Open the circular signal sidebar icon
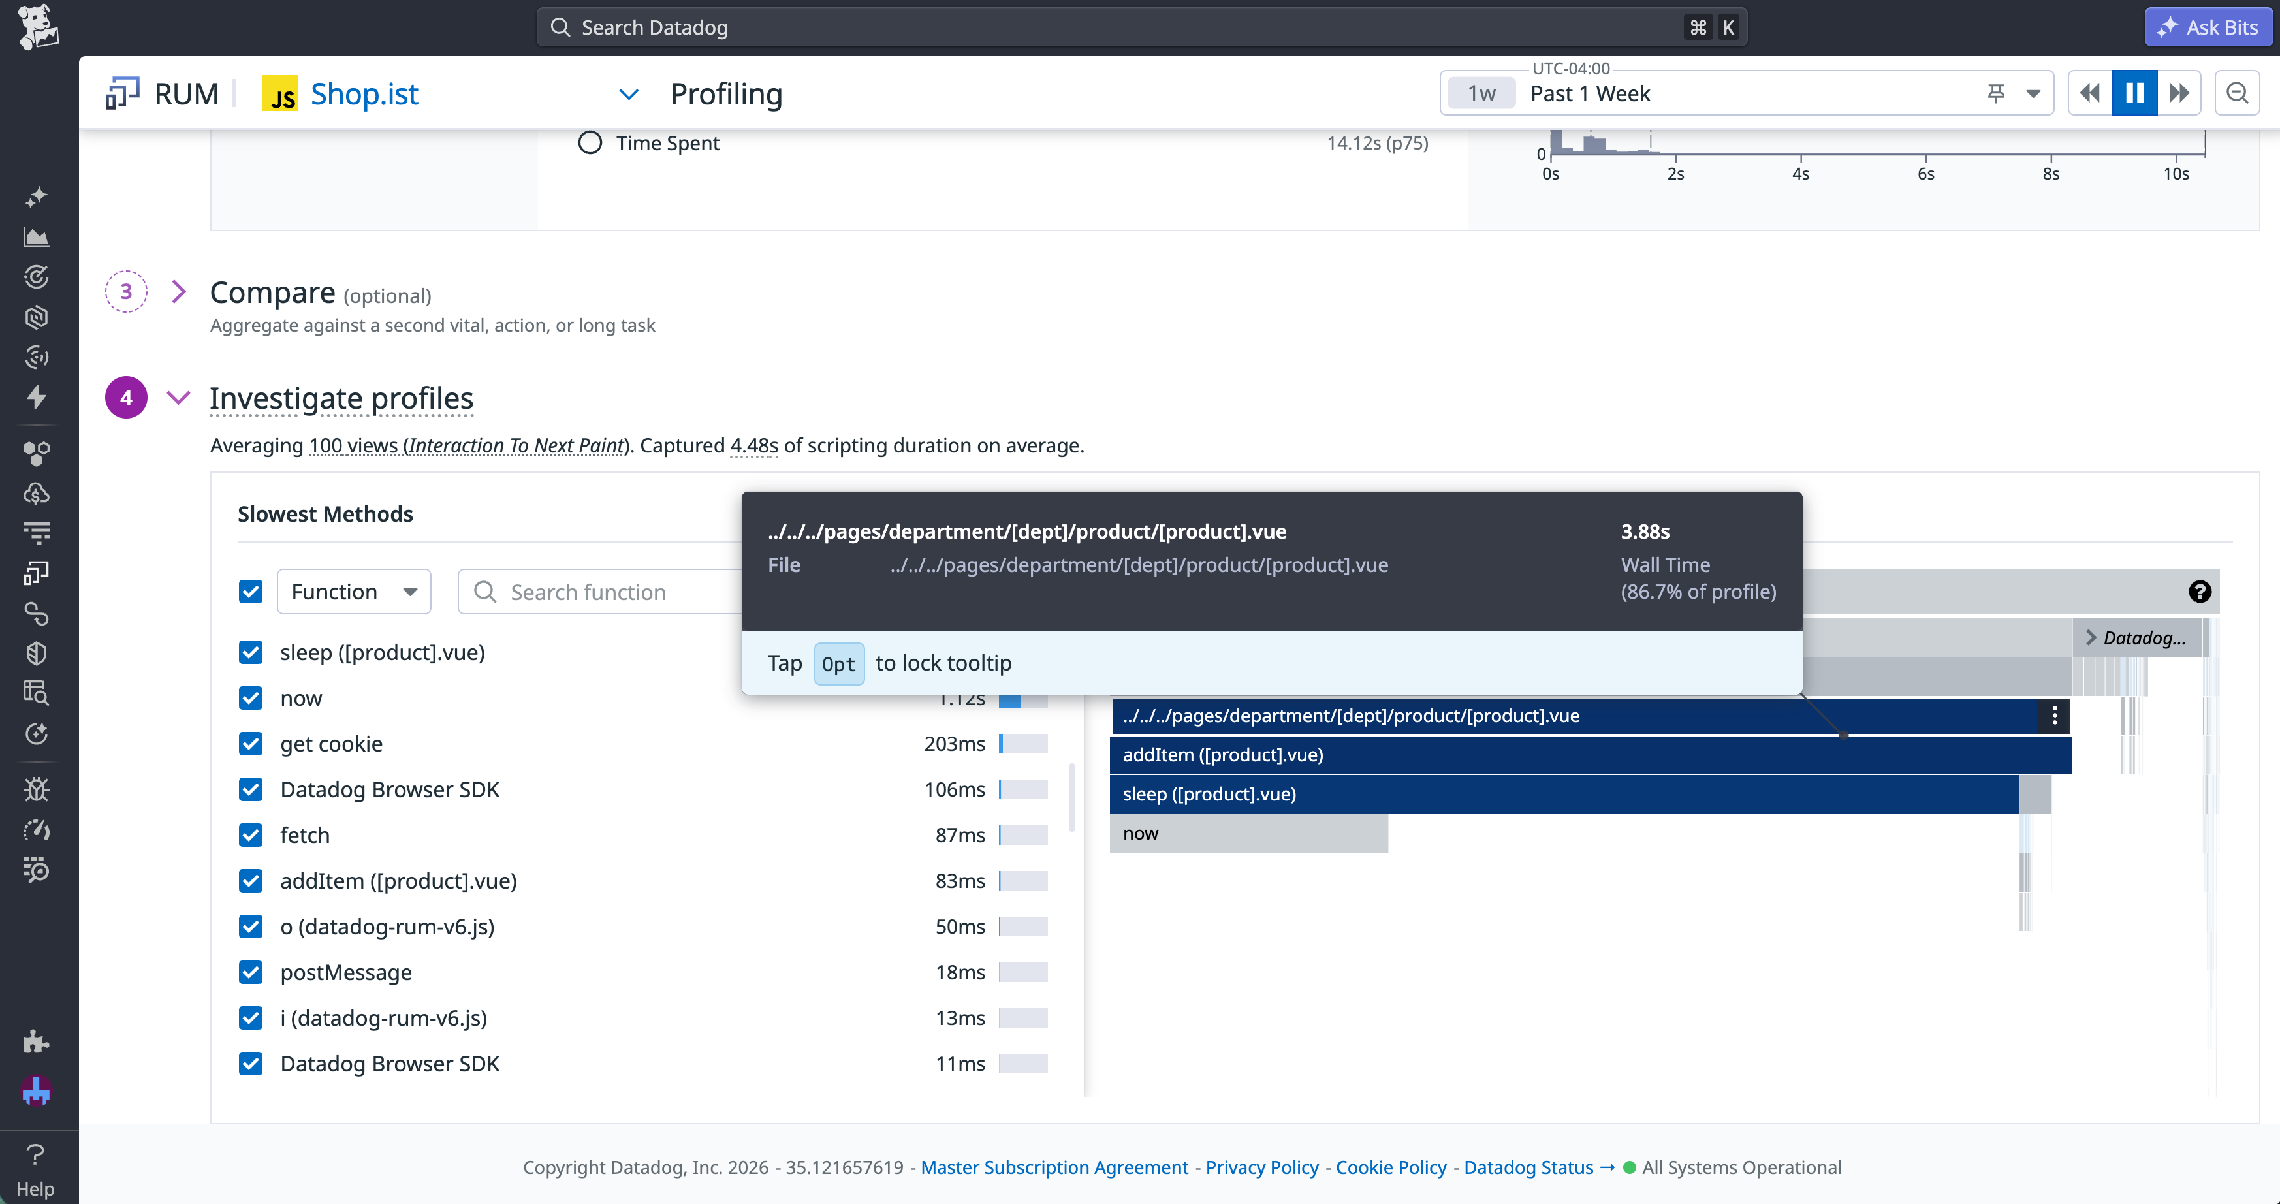This screenshot has height=1204, width=2280. (x=37, y=356)
